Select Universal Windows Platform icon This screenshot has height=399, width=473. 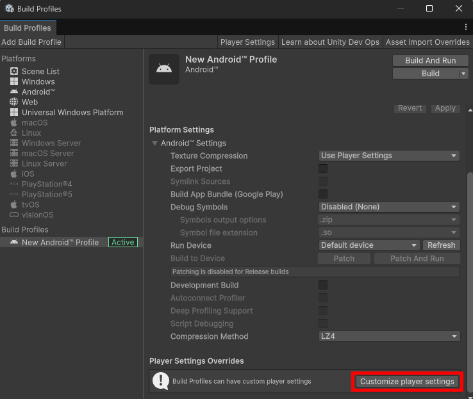tap(14, 112)
